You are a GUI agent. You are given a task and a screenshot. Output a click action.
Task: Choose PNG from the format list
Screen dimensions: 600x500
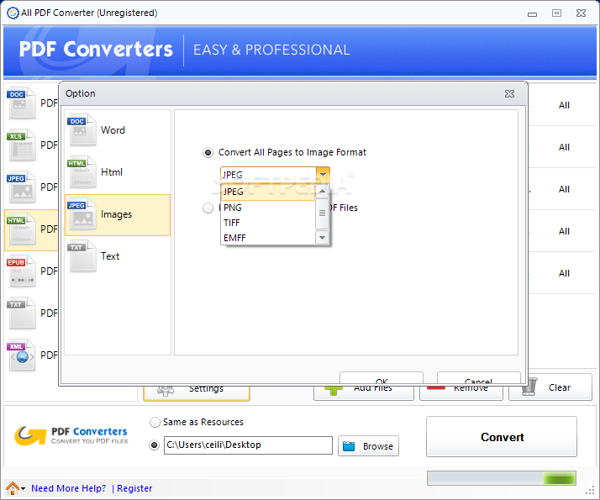(268, 208)
